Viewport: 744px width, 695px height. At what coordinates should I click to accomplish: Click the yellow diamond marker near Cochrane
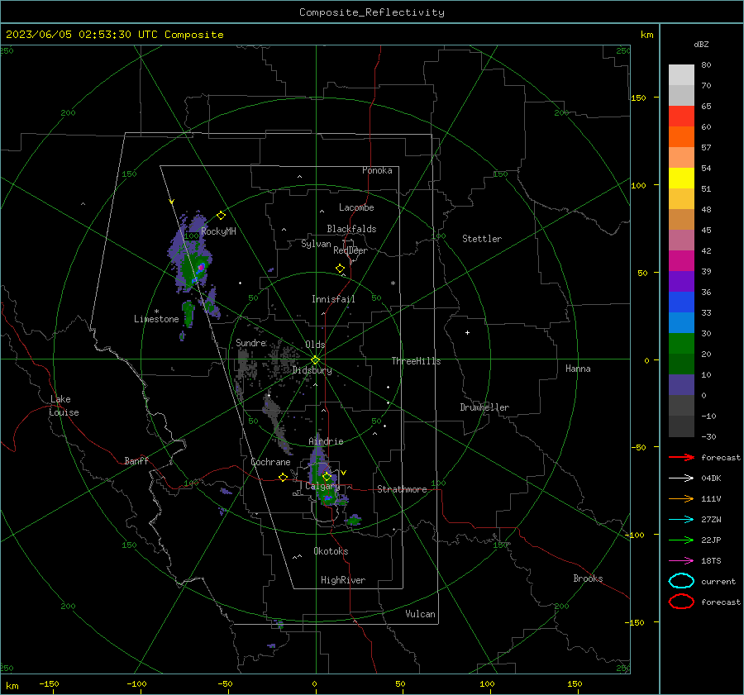[283, 477]
